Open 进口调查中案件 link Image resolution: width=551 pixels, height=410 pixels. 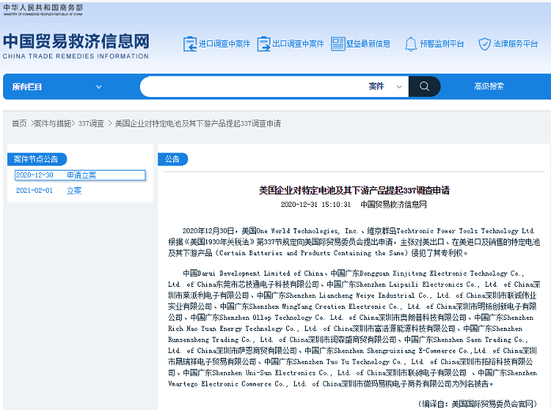pyautogui.click(x=225, y=44)
